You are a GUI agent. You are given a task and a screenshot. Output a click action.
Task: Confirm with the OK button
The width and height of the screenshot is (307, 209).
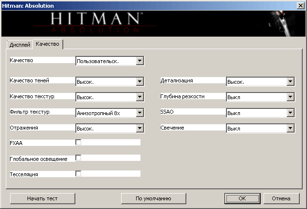242,199
